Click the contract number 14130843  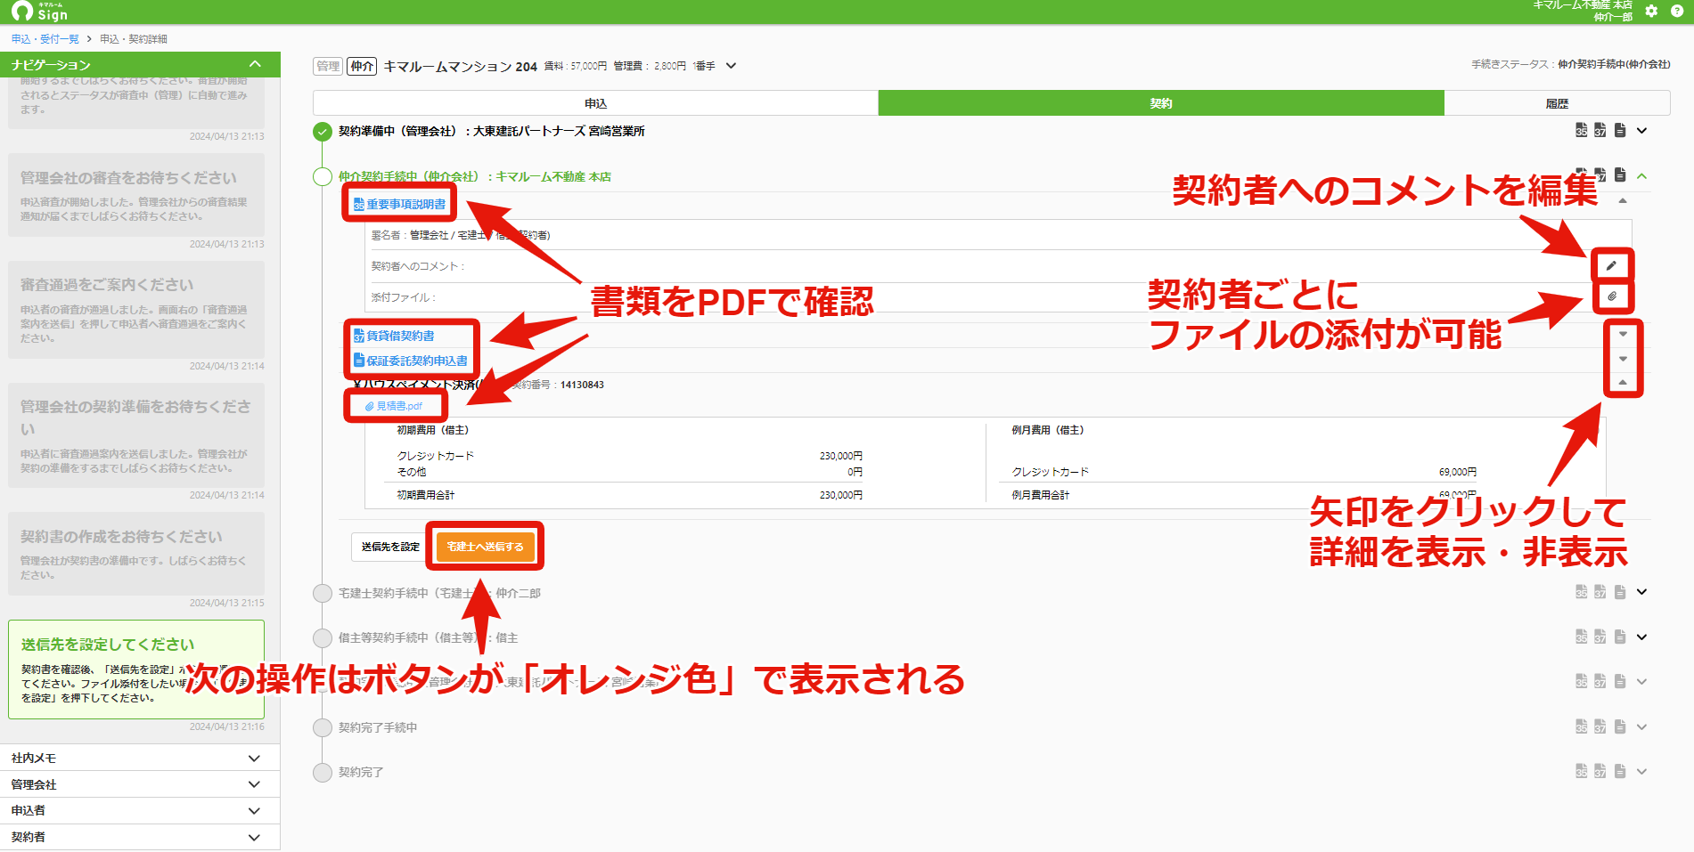point(582,385)
